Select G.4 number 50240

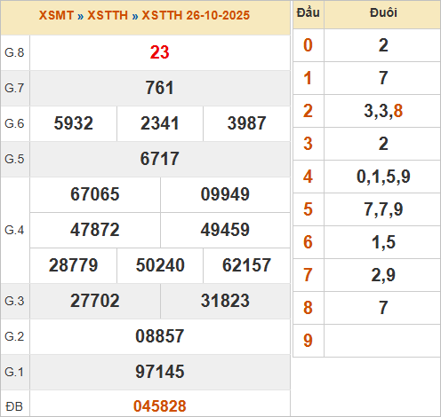click(160, 265)
